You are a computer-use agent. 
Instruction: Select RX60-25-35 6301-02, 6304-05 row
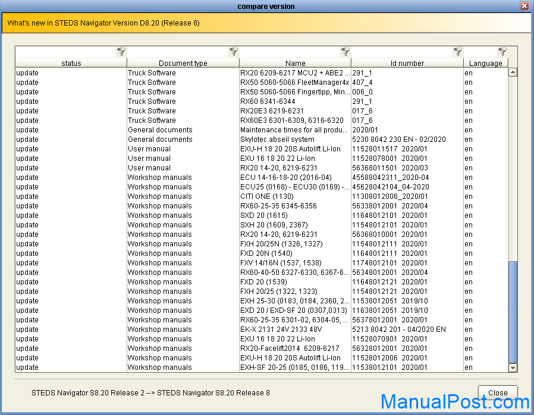pyautogui.click(x=262, y=320)
